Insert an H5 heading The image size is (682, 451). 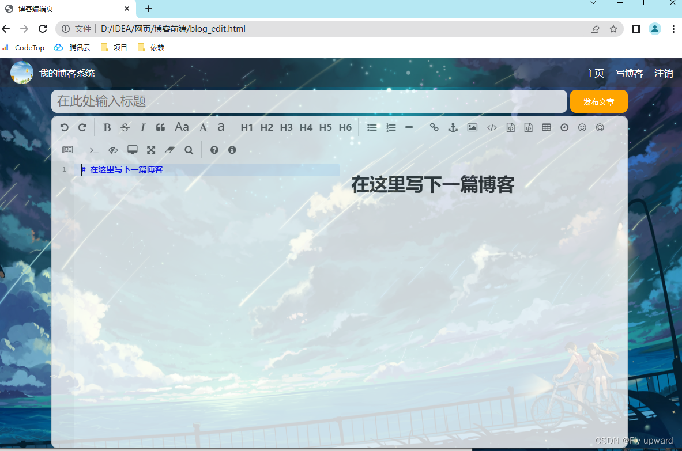[x=325, y=127]
